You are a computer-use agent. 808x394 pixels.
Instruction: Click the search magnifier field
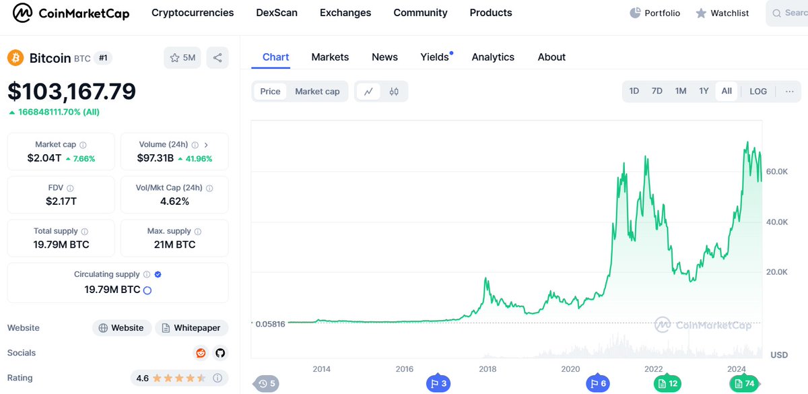pyautogui.click(x=787, y=13)
